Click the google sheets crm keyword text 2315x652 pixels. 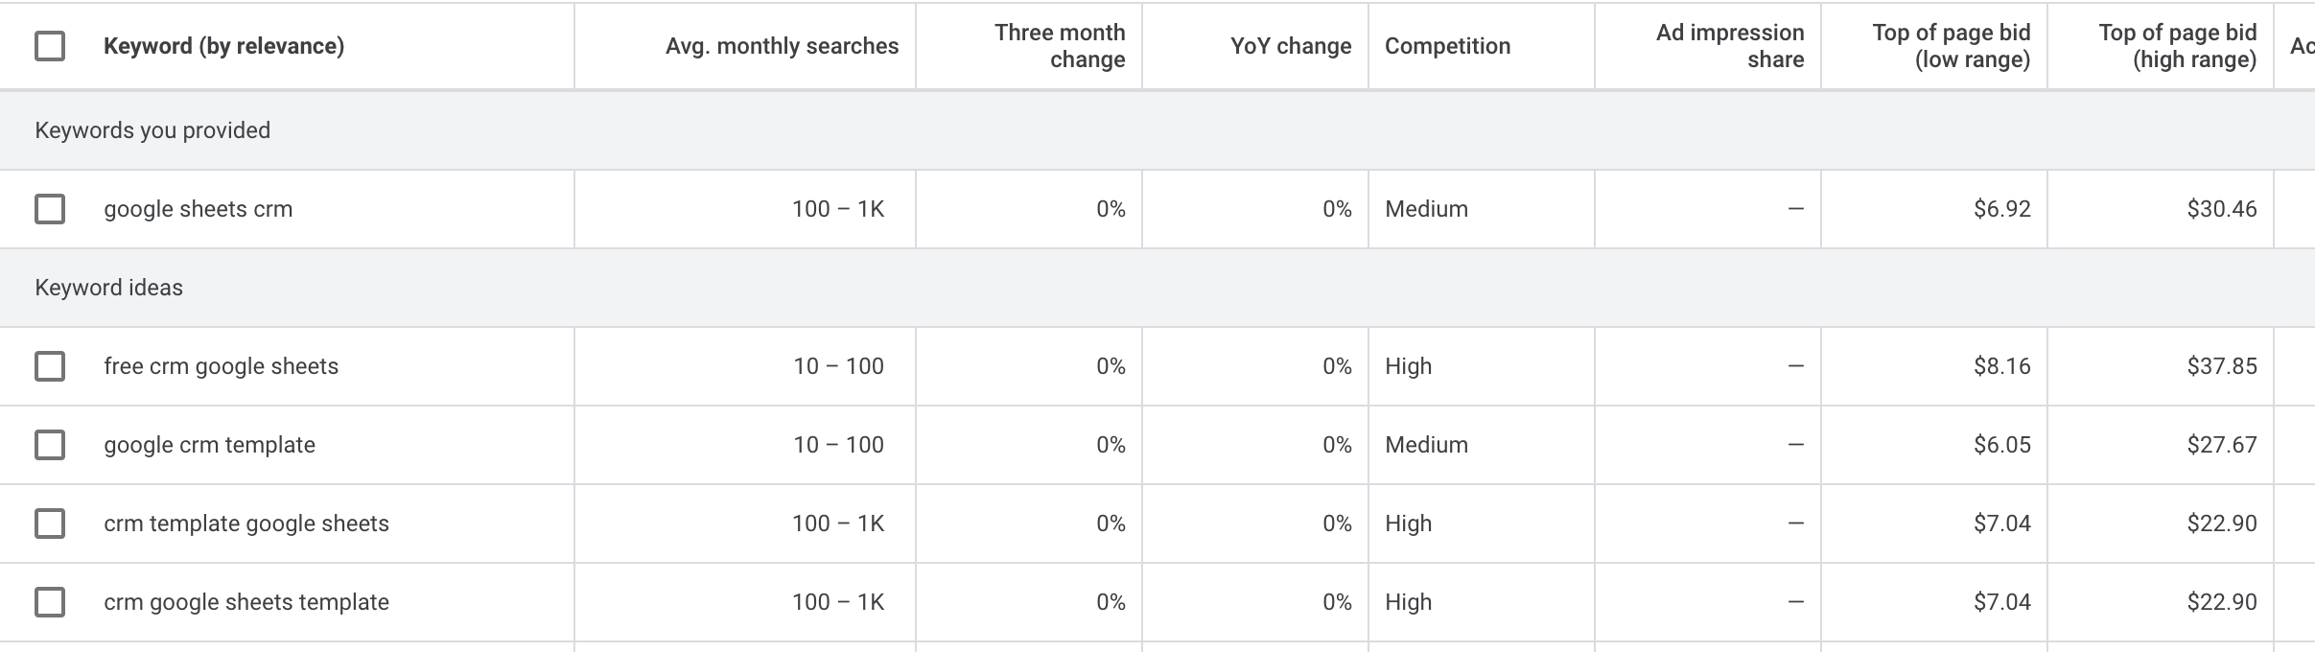(198, 209)
